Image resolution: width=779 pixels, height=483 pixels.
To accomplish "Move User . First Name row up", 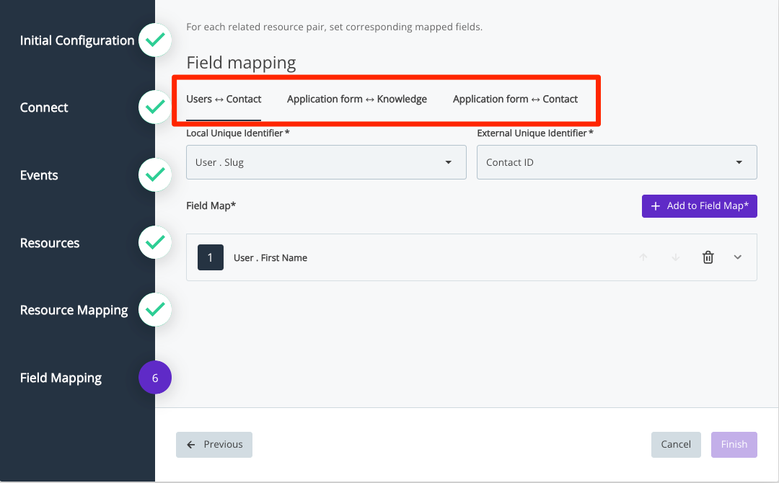I will [x=643, y=257].
